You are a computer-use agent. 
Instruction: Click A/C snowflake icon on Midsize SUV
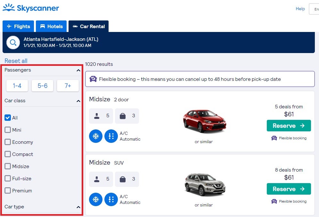(96, 199)
